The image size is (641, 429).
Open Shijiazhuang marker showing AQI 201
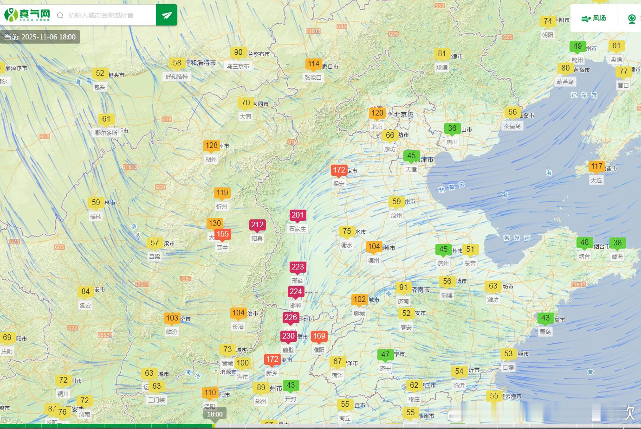click(x=298, y=215)
